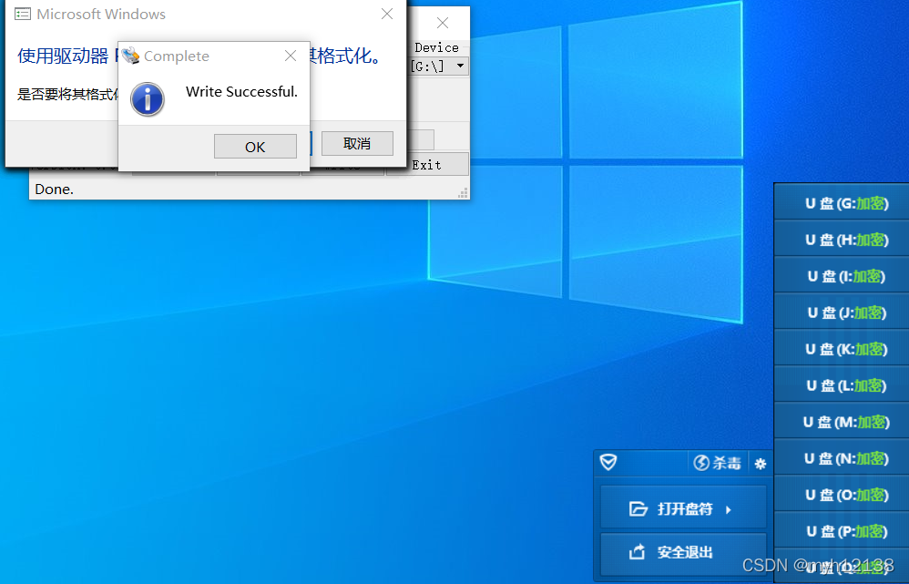This screenshot has height=584, width=909.
Task: Close the Complete dialog
Action: click(x=291, y=56)
